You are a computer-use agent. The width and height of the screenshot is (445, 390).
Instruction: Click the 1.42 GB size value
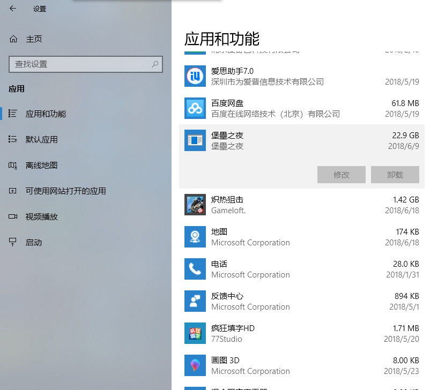(x=406, y=200)
